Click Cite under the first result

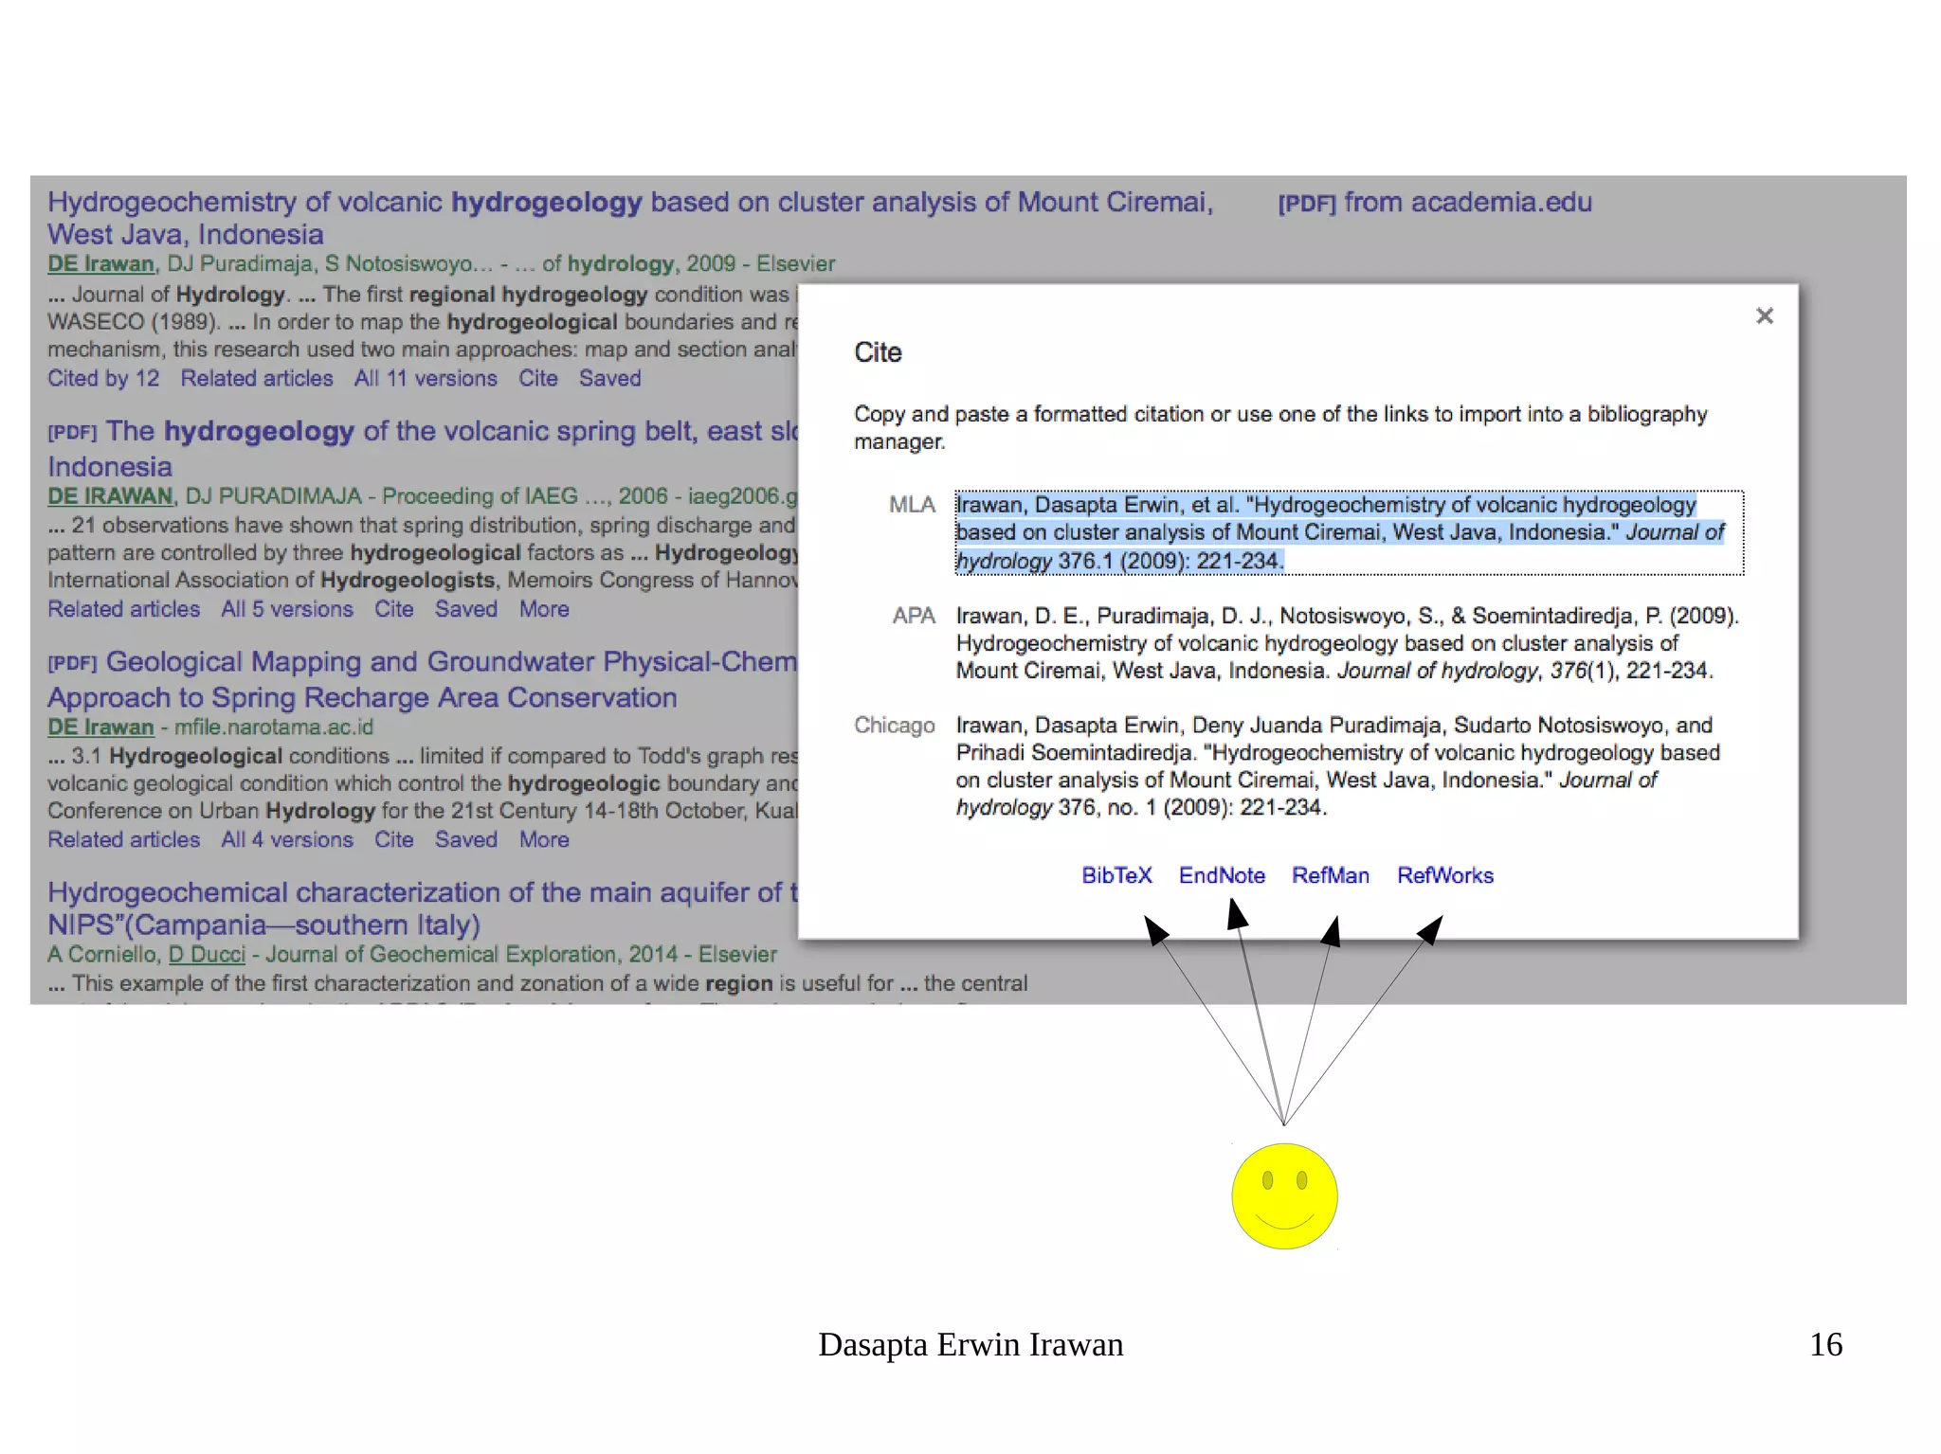537,379
